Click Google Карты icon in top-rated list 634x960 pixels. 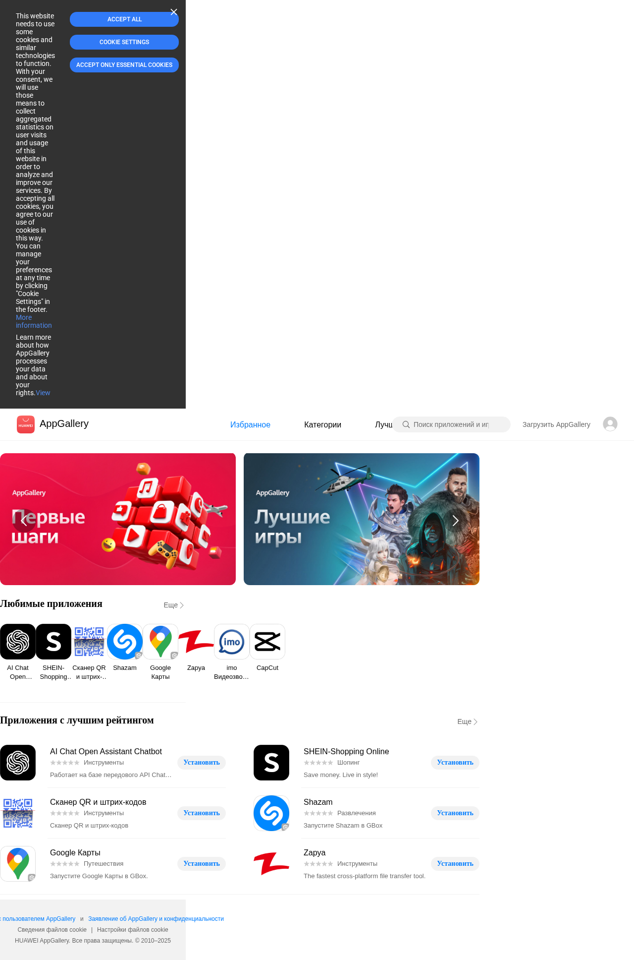(18, 864)
